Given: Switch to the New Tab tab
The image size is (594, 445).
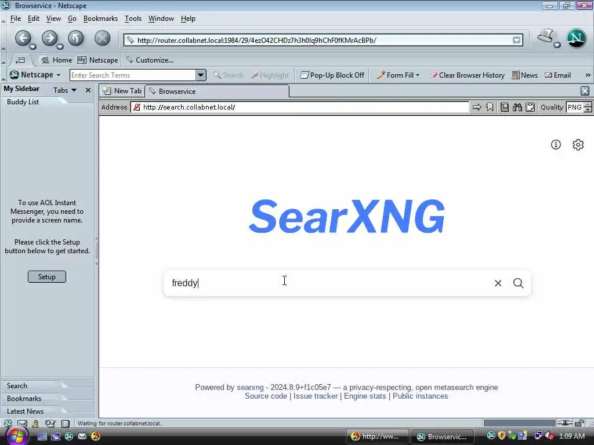Looking at the screenshot, I should pyautogui.click(x=122, y=91).
